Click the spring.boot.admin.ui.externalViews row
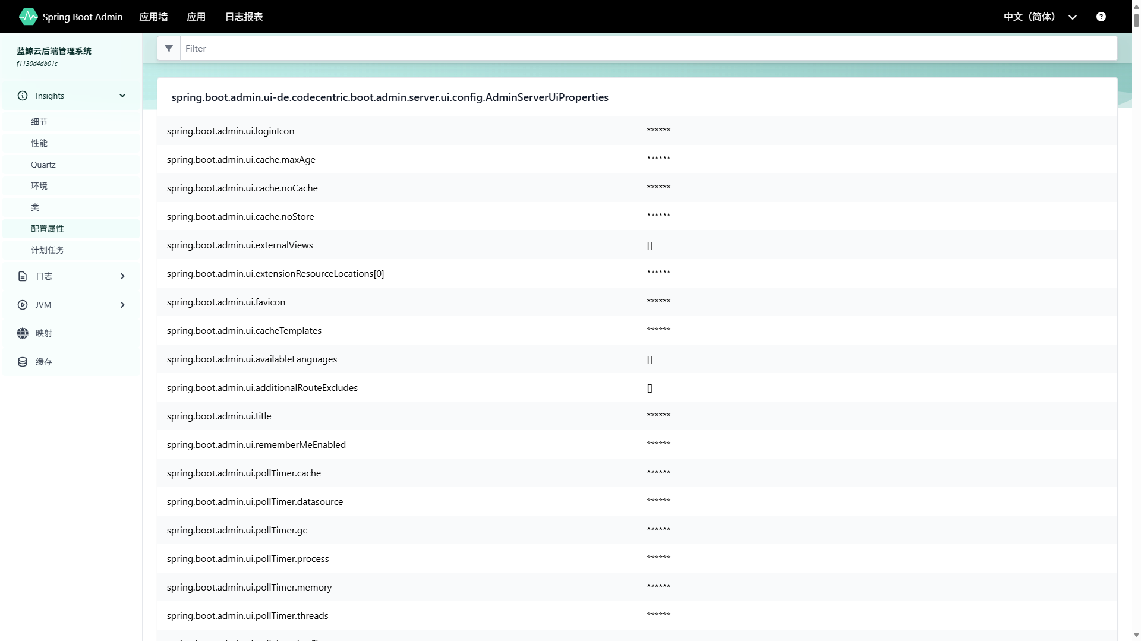 tap(637, 245)
